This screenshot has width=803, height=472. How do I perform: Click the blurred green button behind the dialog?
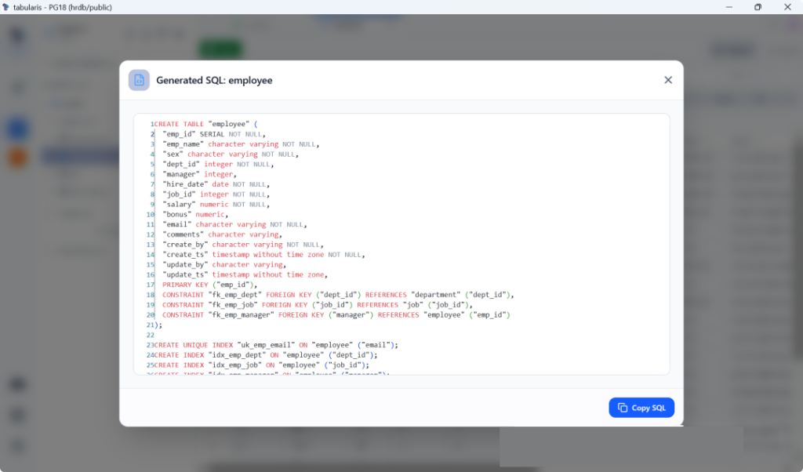(220, 49)
